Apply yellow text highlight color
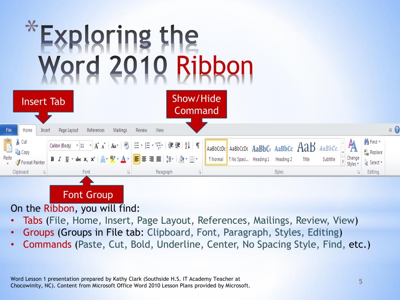 (112, 159)
